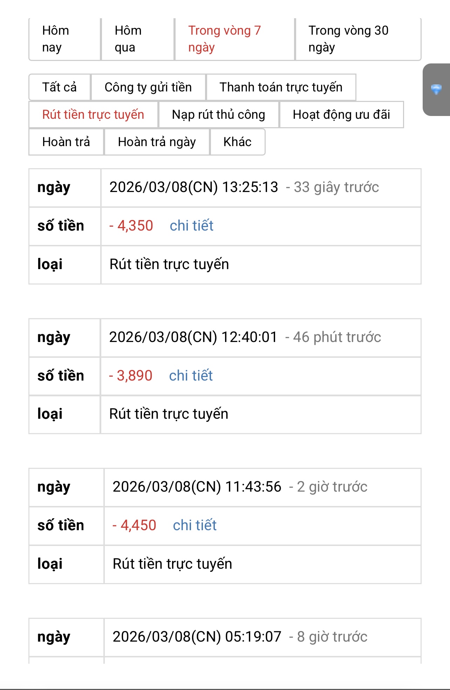Filter by Rút tiền trực tuyến
Image resolution: width=450 pixels, height=690 pixels.
tap(93, 115)
